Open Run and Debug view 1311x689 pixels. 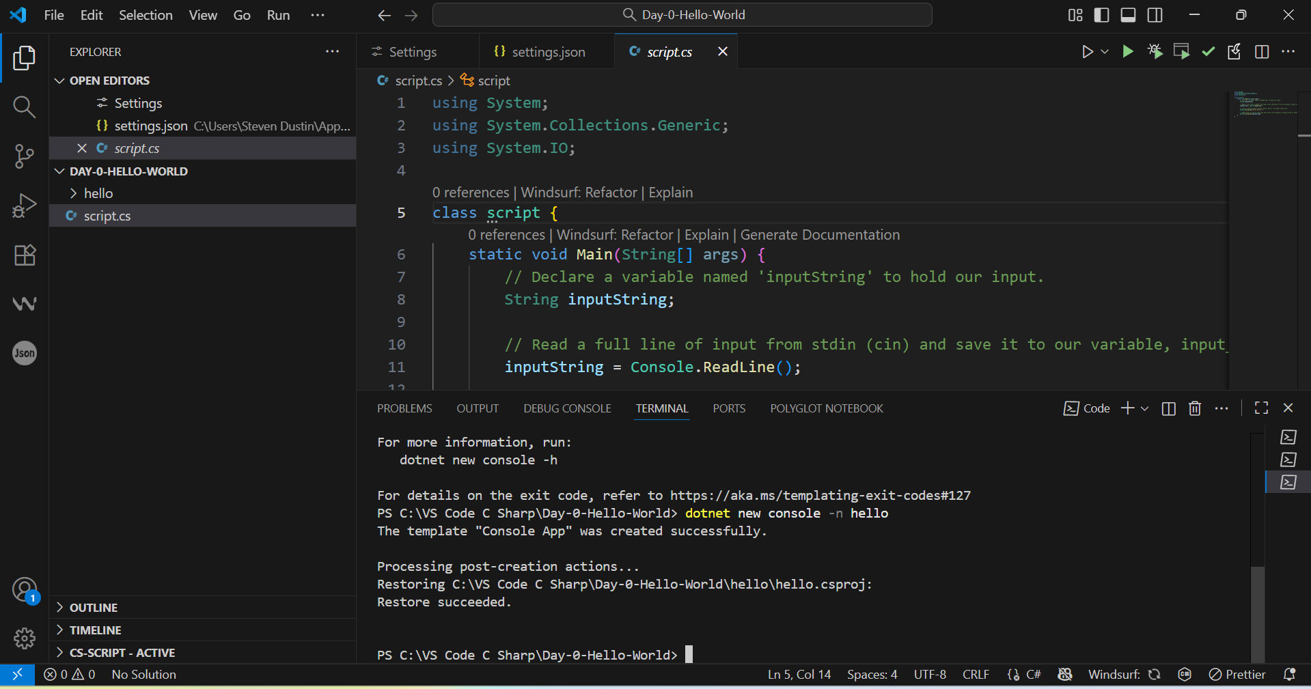pyautogui.click(x=24, y=205)
